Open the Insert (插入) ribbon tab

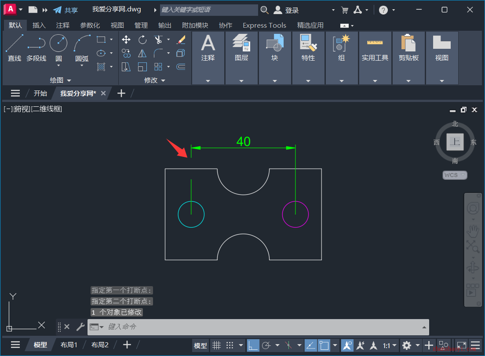[39, 25]
